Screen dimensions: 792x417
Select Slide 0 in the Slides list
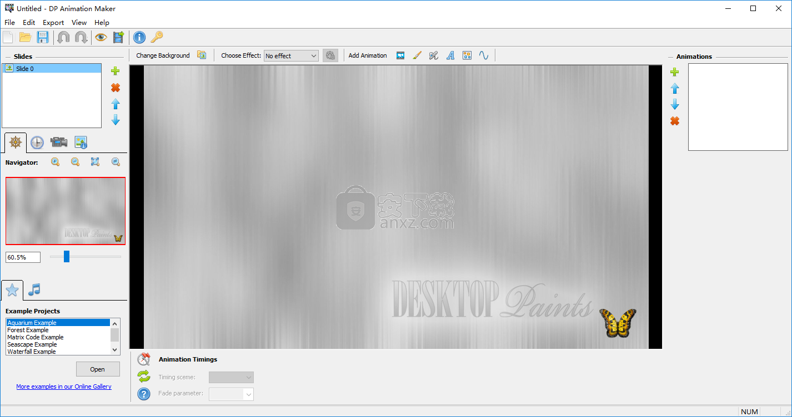(x=52, y=69)
